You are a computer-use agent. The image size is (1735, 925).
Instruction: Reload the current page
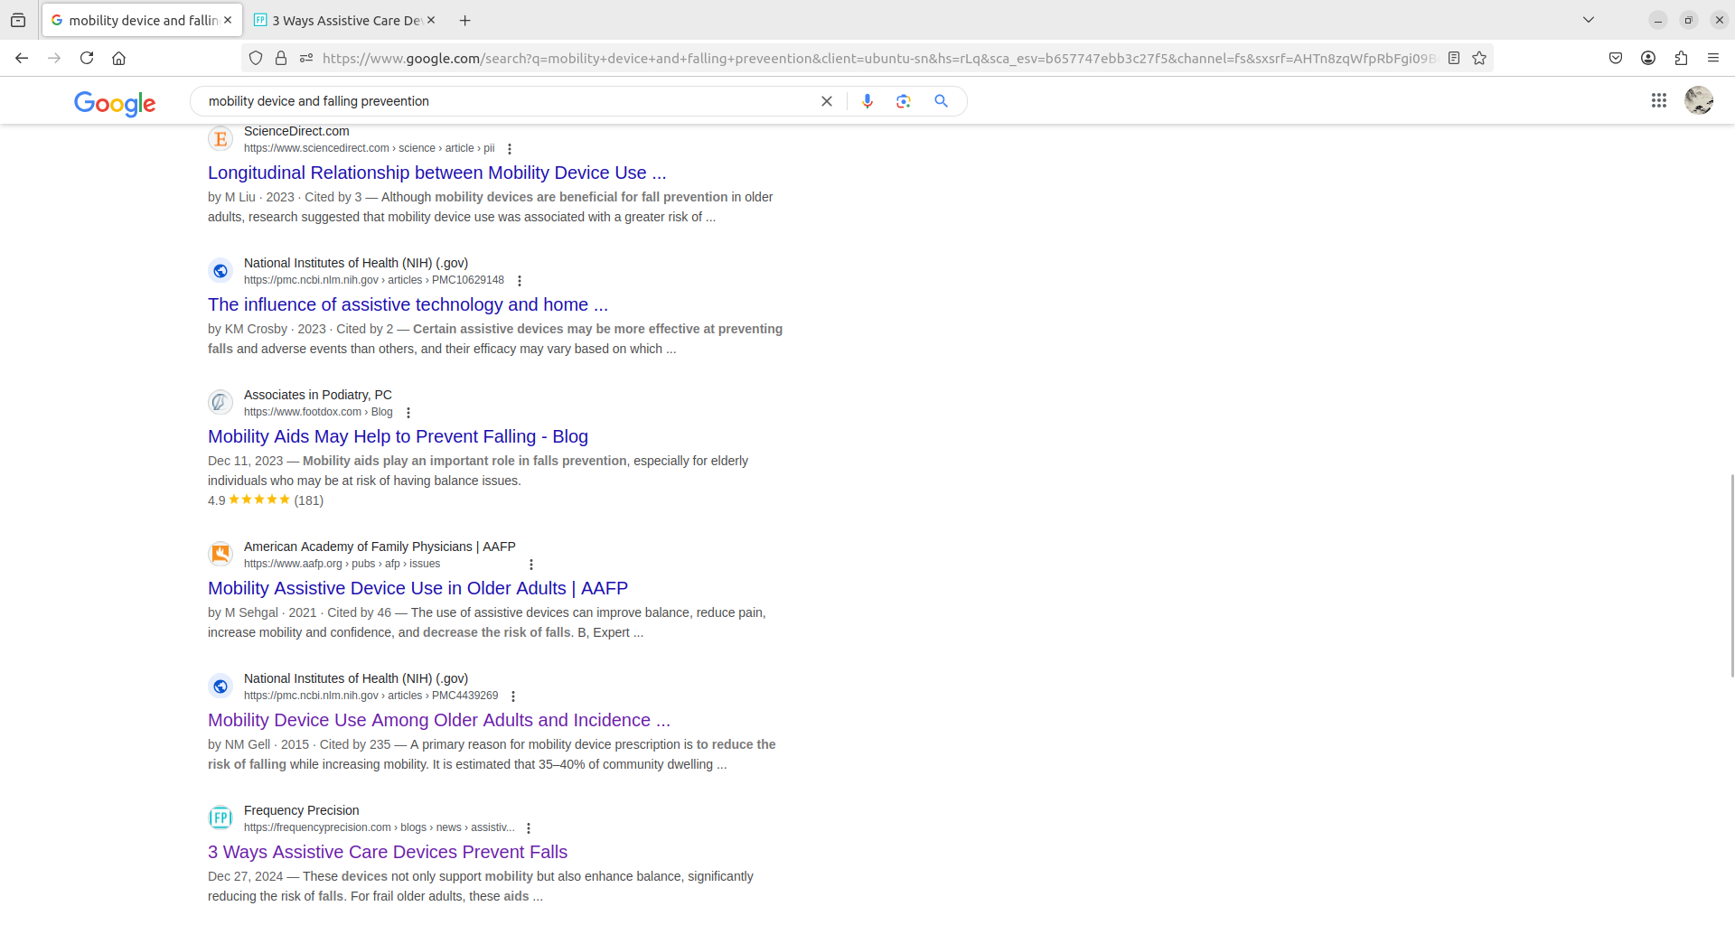pyautogui.click(x=87, y=58)
